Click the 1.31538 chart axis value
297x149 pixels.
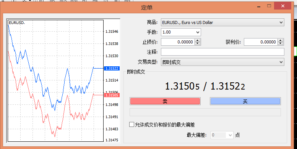point(112,43)
